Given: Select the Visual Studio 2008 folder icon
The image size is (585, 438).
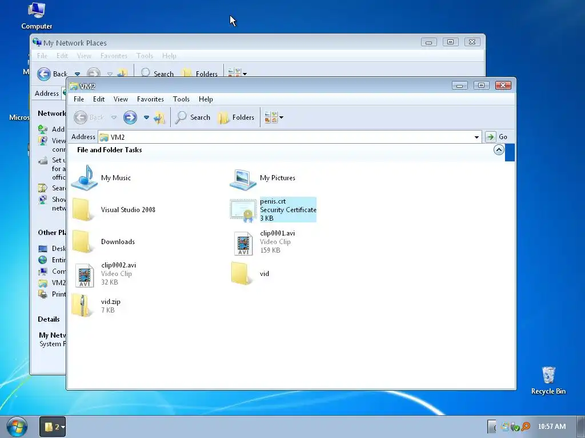Looking at the screenshot, I should tap(82, 210).
